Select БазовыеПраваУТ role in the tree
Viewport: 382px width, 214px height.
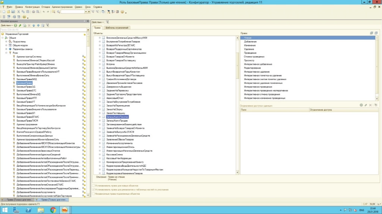click(26, 102)
